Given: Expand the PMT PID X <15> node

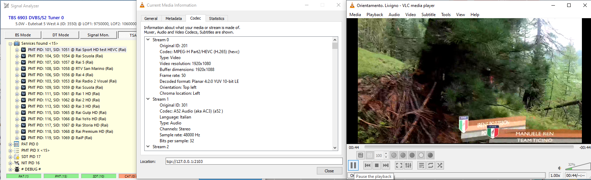Looking at the screenshot, I should tap(11, 151).
